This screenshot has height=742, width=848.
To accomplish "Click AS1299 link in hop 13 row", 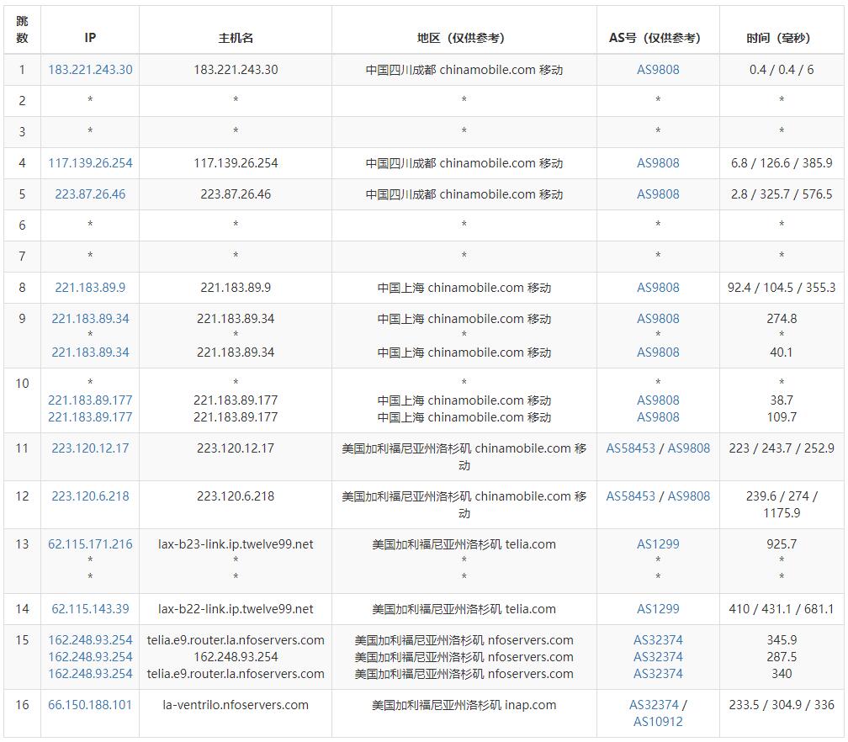I will (658, 544).
